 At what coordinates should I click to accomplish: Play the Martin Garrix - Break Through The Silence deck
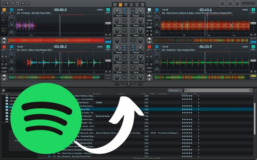(149, 40)
